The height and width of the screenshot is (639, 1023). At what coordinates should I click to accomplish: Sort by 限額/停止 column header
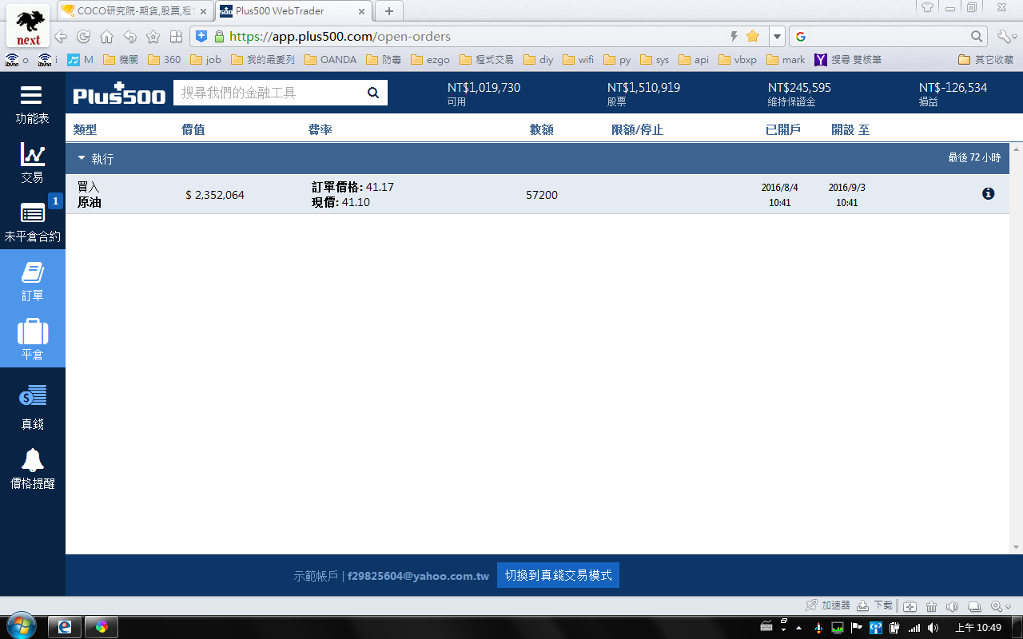click(x=637, y=129)
